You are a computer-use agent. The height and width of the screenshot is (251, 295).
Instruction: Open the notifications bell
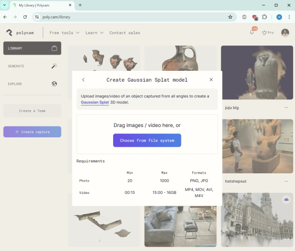click(253, 32)
